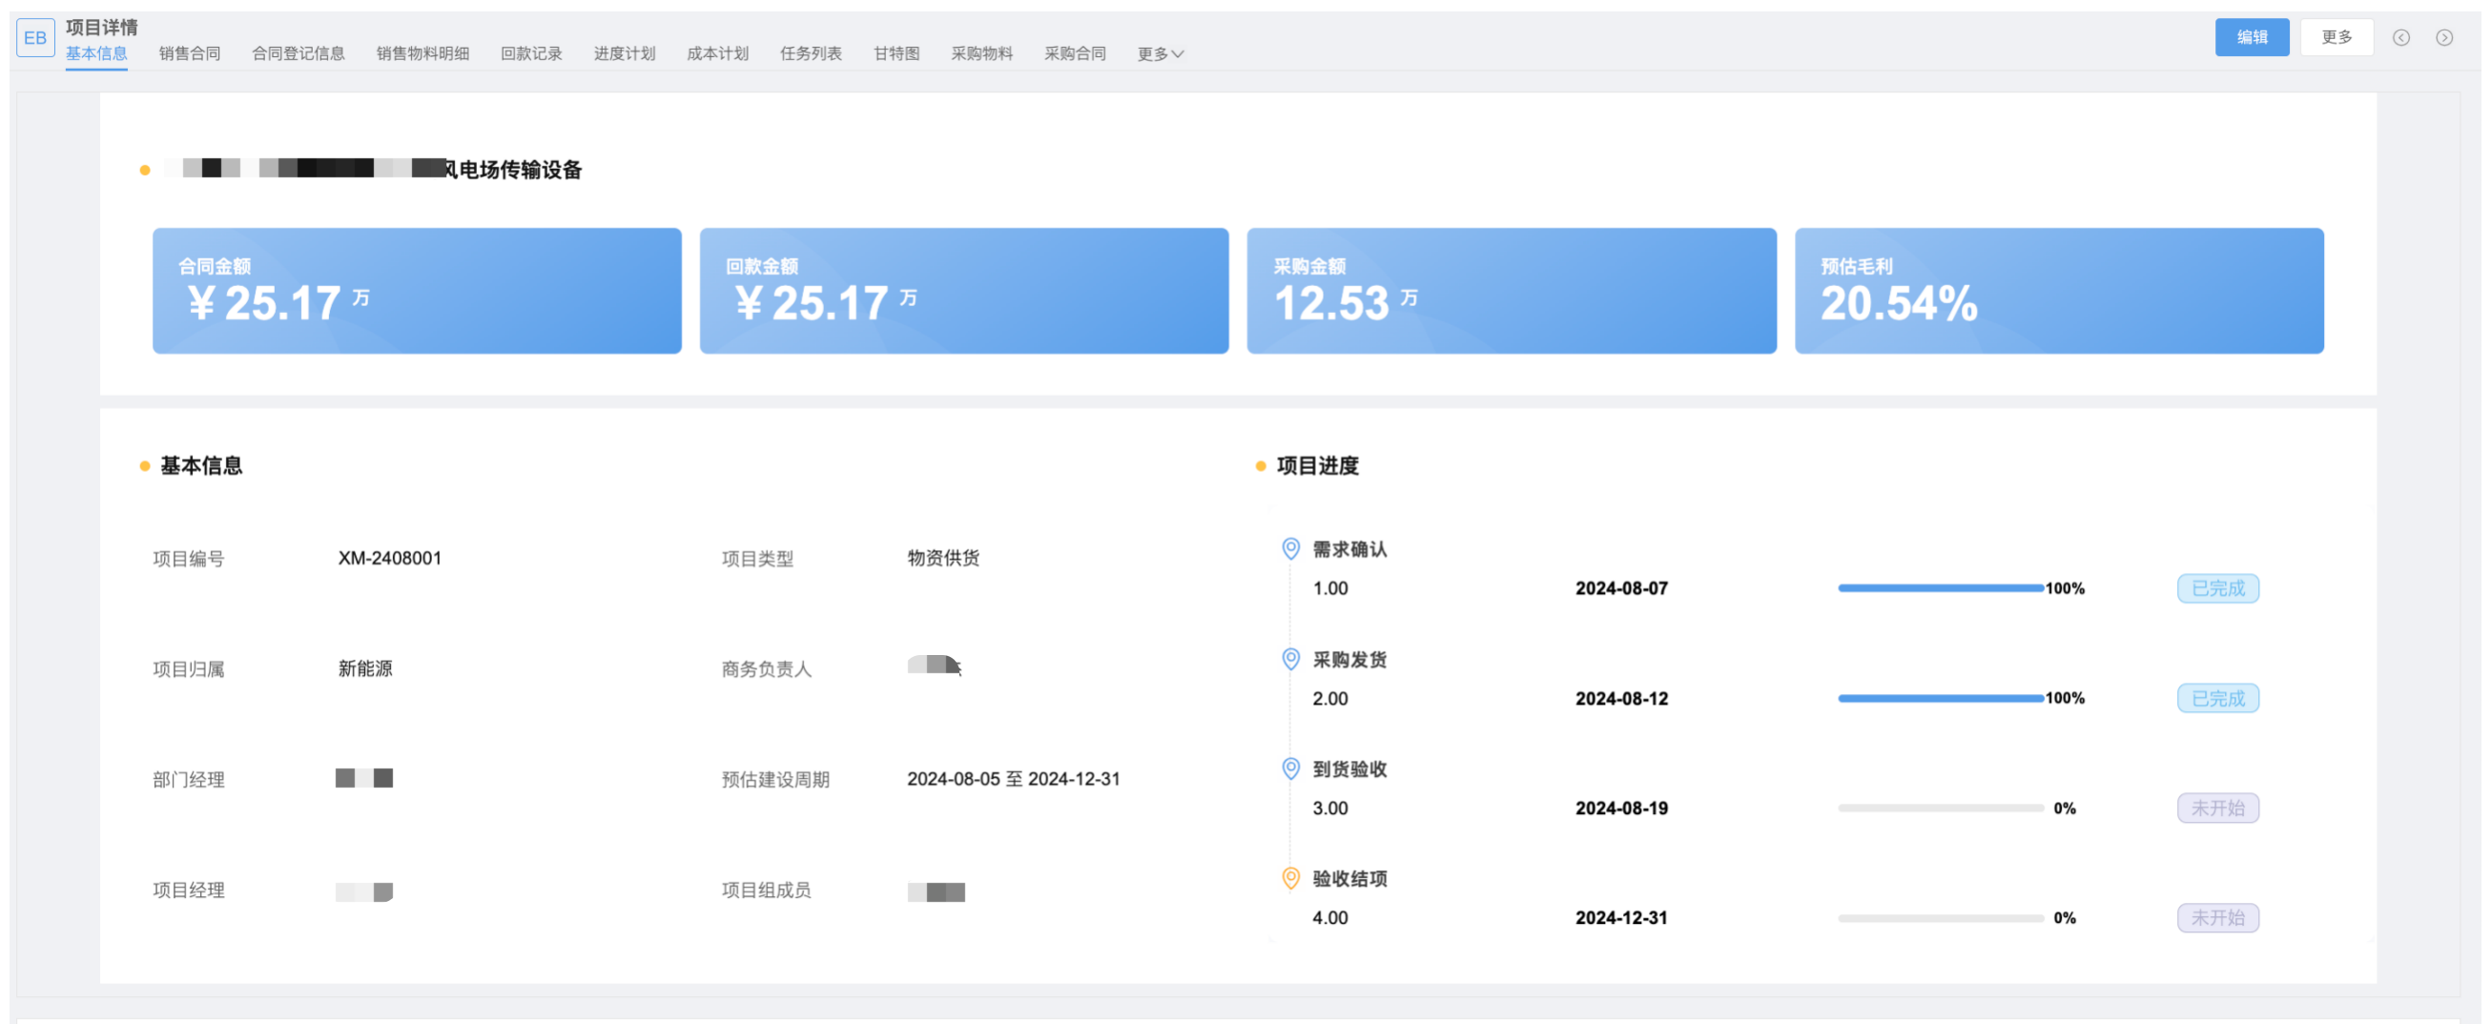Click the orange 验收结项 milestone pin icon

click(x=1290, y=879)
